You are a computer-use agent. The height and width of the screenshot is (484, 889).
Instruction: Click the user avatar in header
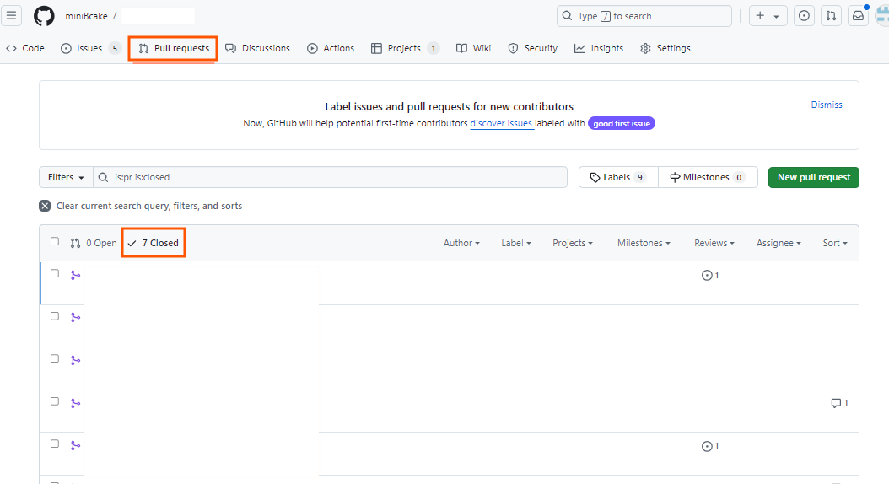coord(882,16)
